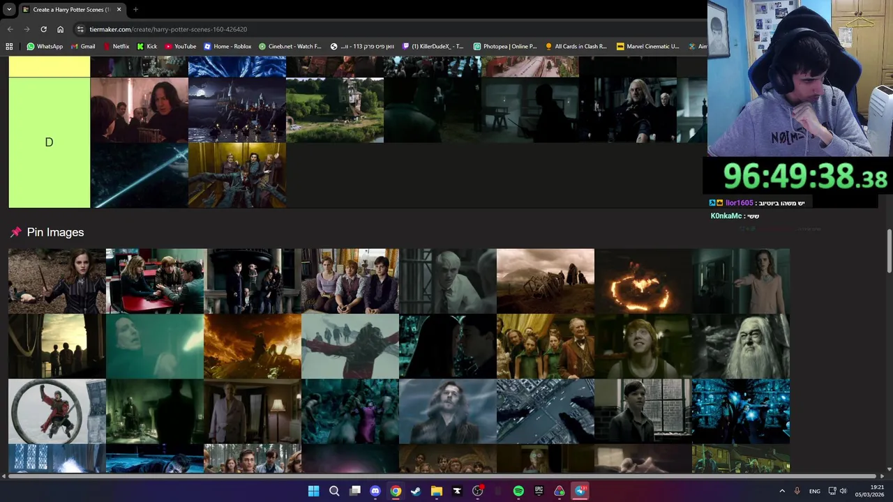The width and height of the screenshot is (893, 502).
Task: Open the Netflix bookmark
Action: pyautogui.click(x=116, y=47)
